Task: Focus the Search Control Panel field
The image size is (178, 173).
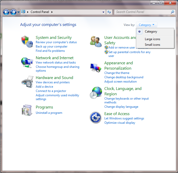Action: coord(145,12)
